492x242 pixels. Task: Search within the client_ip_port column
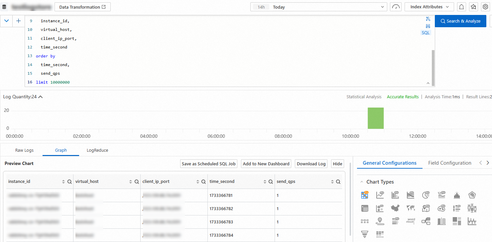pyautogui.click(x=204, y=182)
